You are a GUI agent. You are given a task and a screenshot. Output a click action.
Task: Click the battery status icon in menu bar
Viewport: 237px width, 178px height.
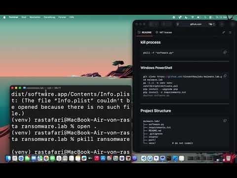[198, 17]
